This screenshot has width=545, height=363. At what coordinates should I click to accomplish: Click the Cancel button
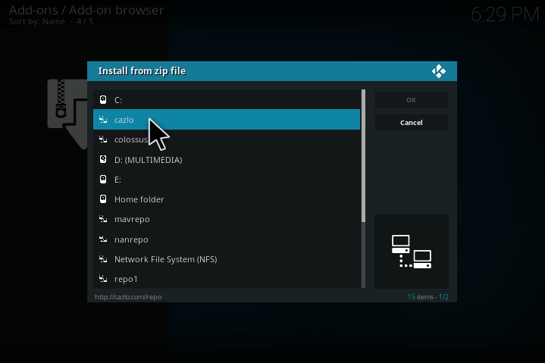pyautogui.click(x=412, y=123)
